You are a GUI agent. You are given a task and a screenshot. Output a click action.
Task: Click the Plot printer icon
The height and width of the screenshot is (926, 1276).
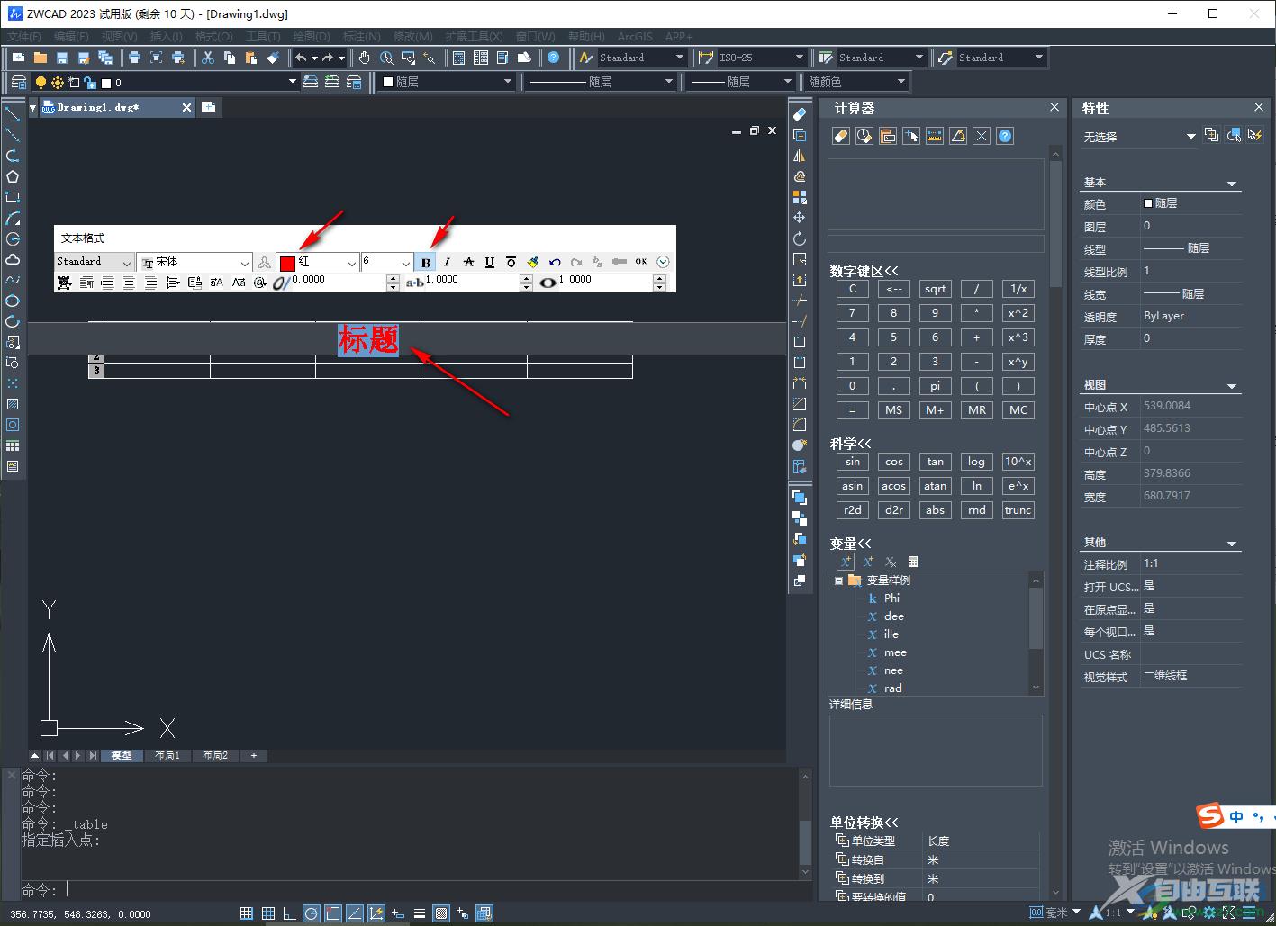[134, 58]
